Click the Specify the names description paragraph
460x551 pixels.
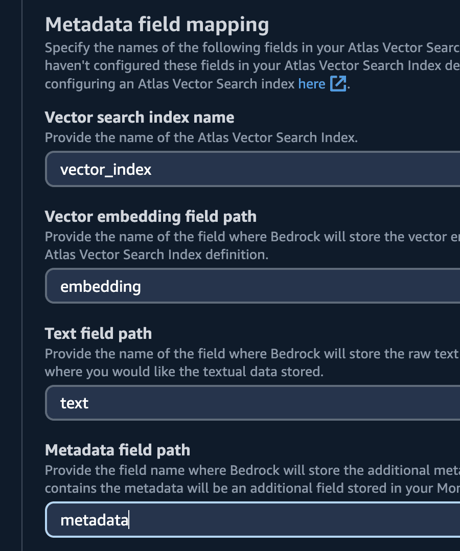click(204, 65)
